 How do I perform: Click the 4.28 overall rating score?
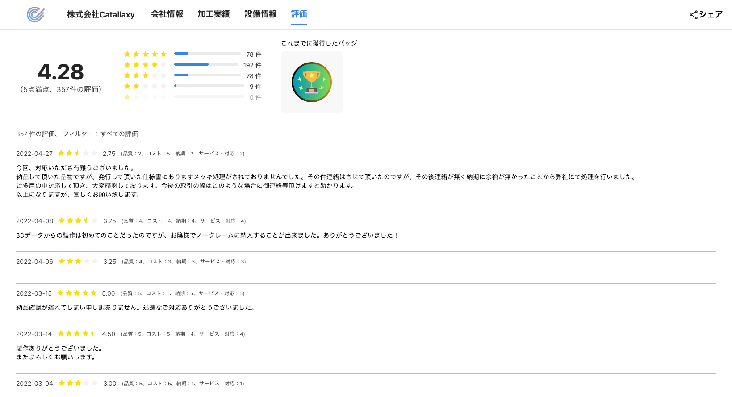pos(61,72)
